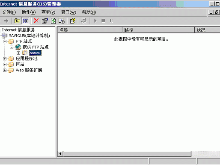This screenshot has height=165, width=220.
Task: Click the Web 服务扩展 folder icon
Action: point(11,70)
